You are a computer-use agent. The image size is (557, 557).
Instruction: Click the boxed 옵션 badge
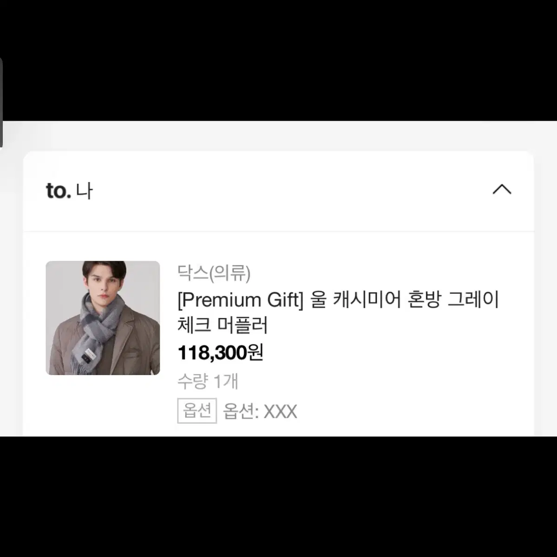[197, 411]
